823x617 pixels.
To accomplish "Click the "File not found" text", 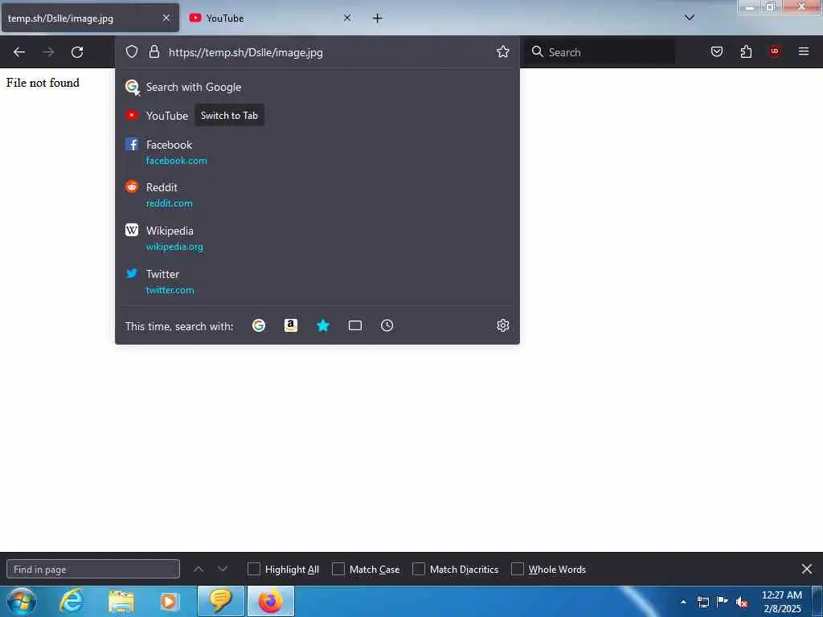I will [x=43, y=83].
